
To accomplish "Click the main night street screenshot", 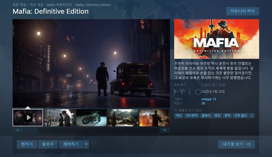I will (91, 63).
